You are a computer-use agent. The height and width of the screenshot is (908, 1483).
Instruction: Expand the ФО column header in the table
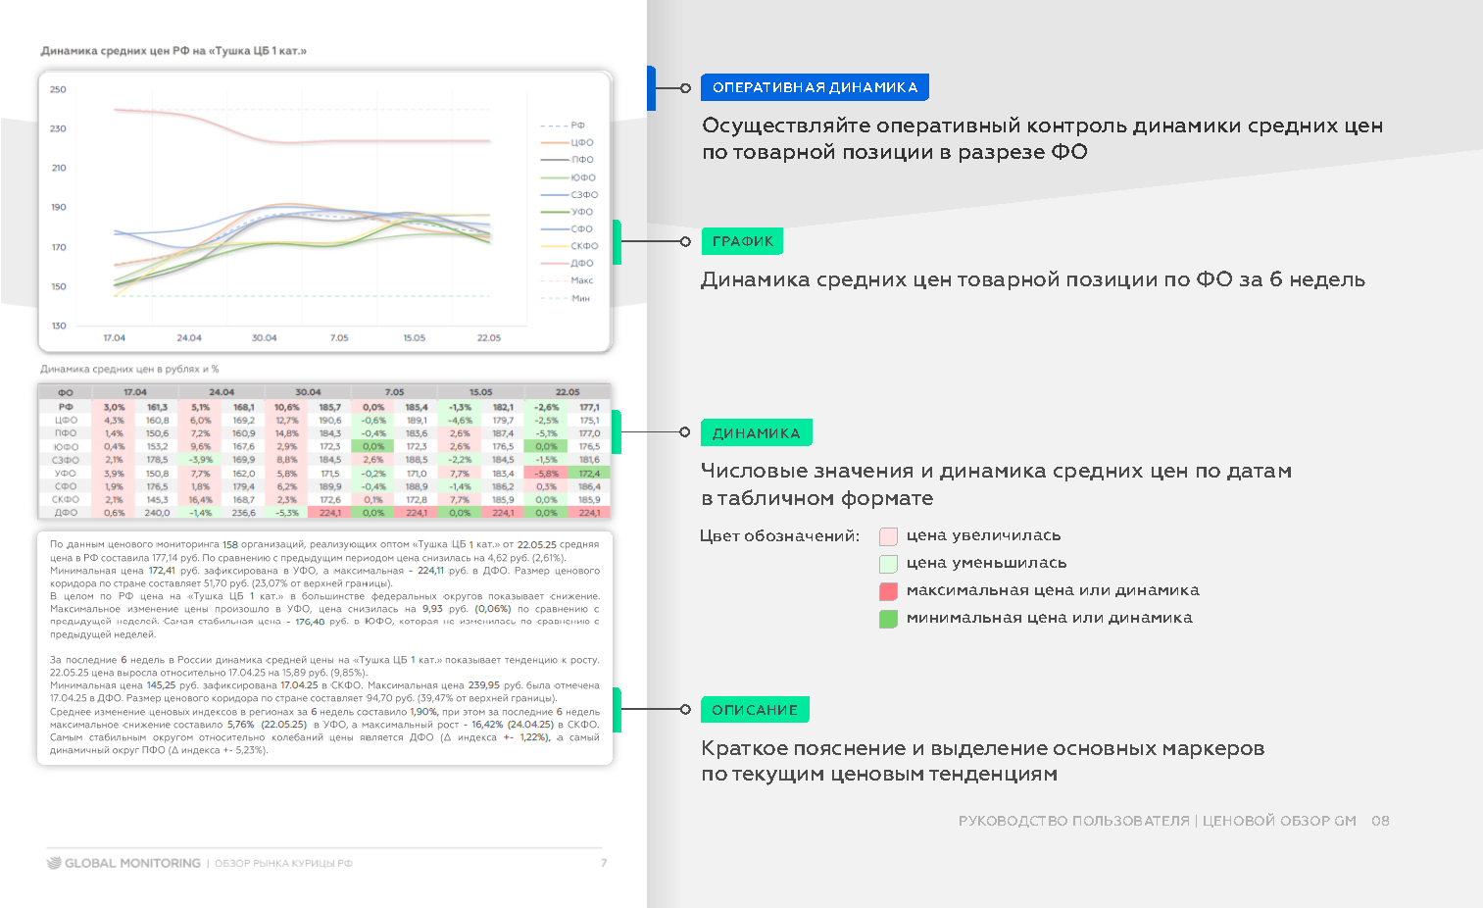65,390
